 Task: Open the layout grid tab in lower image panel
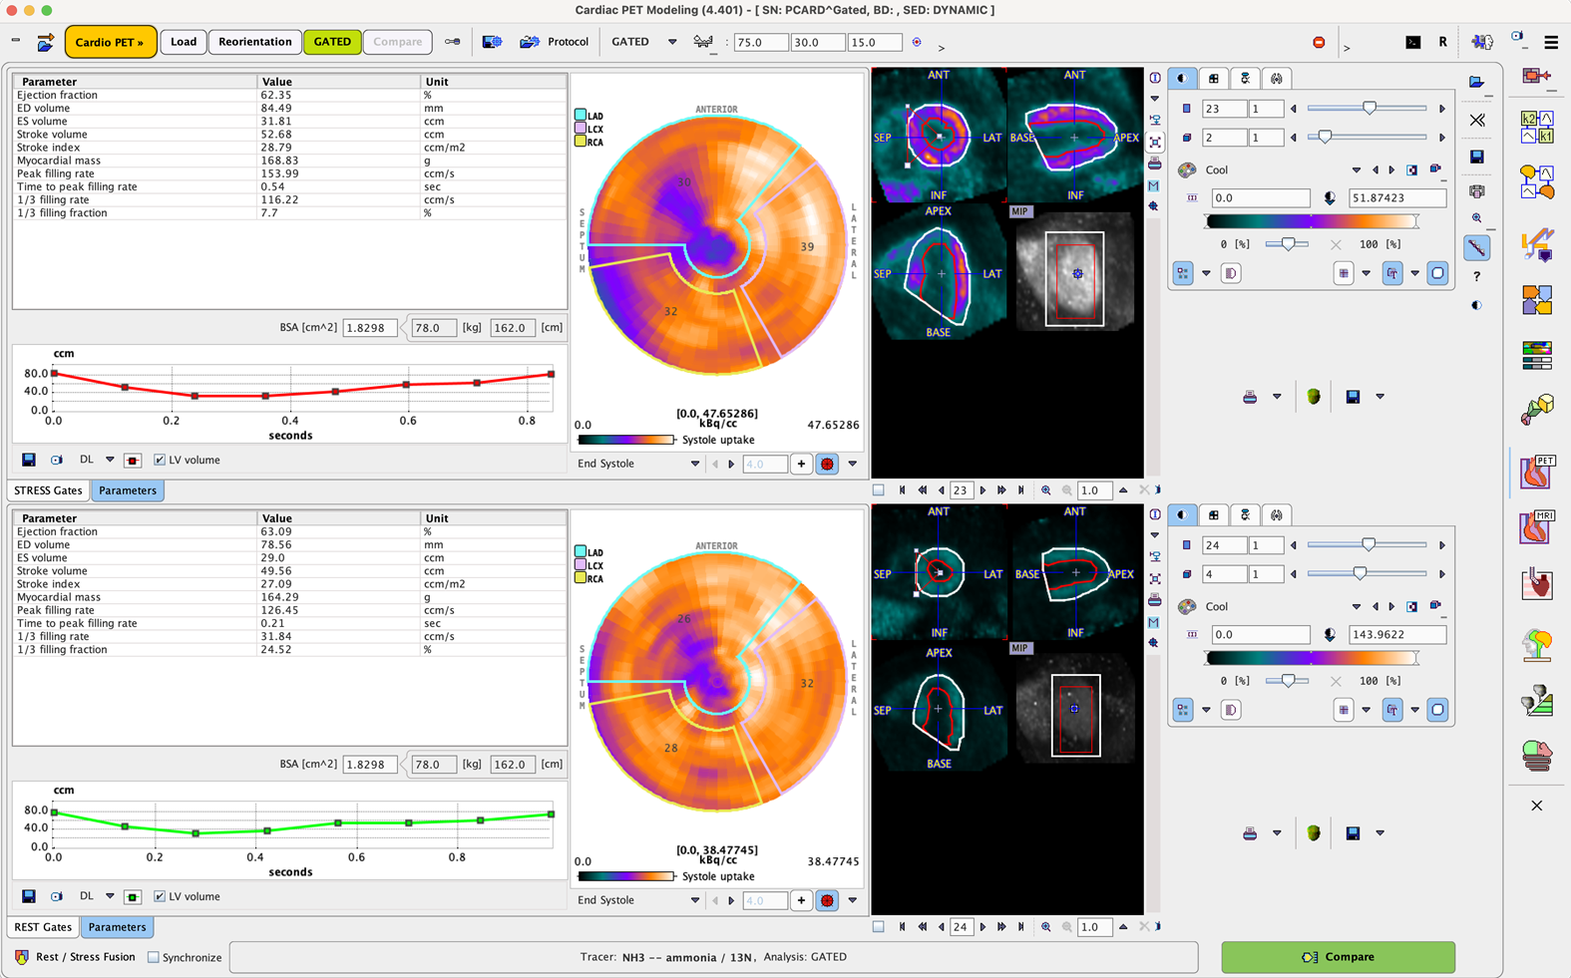(x=1214, y=515)
